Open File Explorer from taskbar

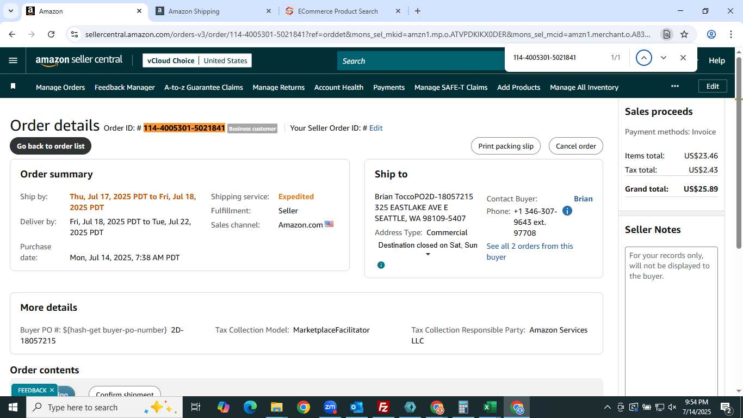pyautogui.click(x=277, y=407)
